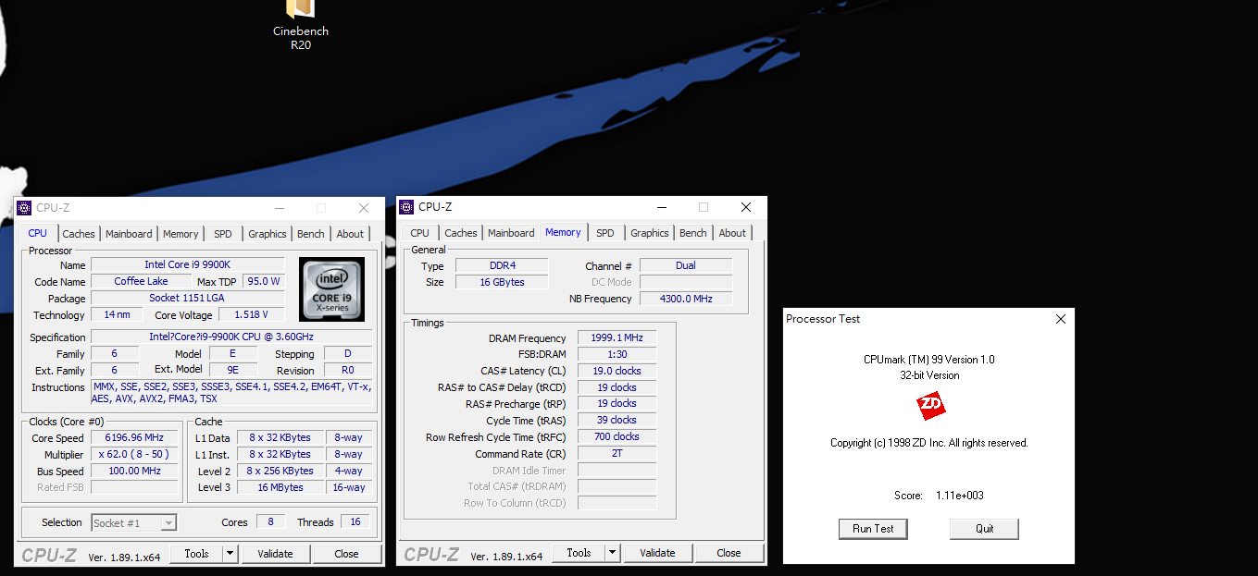This screenshot has height=576, width=1258.
Task: Open About tab in left CPU-Z
Action: click(350, 234)
